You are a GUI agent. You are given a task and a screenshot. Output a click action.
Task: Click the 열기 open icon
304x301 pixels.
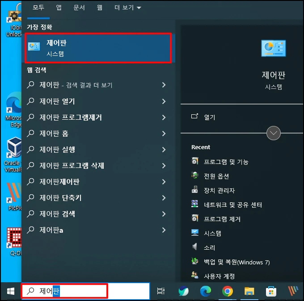(x=194, y=116)
